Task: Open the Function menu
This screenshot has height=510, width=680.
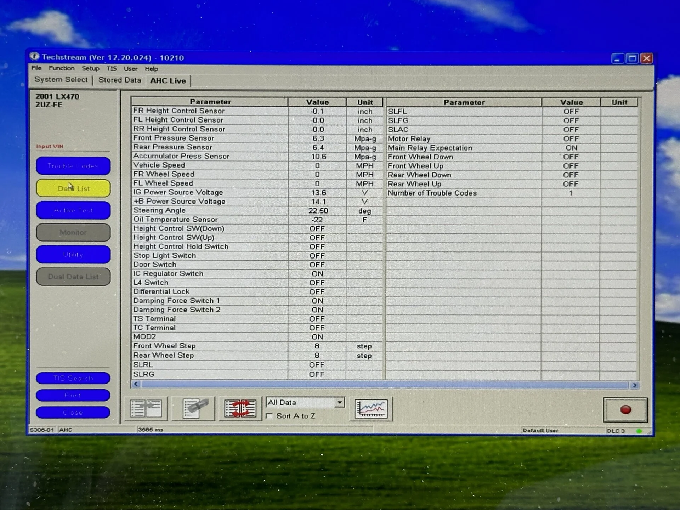Action: point(61,68)
